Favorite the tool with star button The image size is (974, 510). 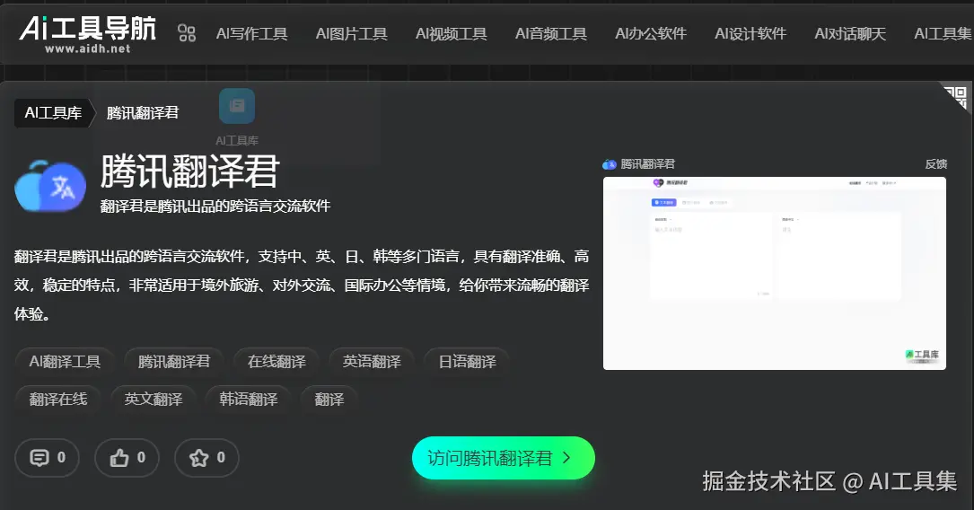coord(206,458)
